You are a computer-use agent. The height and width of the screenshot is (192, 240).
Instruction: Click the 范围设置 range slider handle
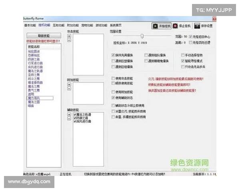[142, 36]
